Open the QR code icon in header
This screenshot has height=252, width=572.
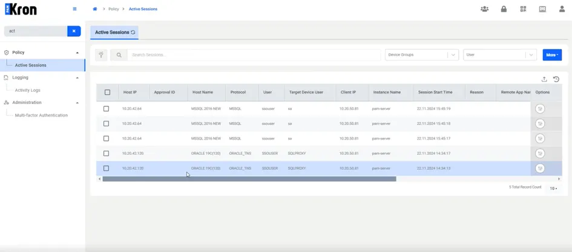coord(523,9)
